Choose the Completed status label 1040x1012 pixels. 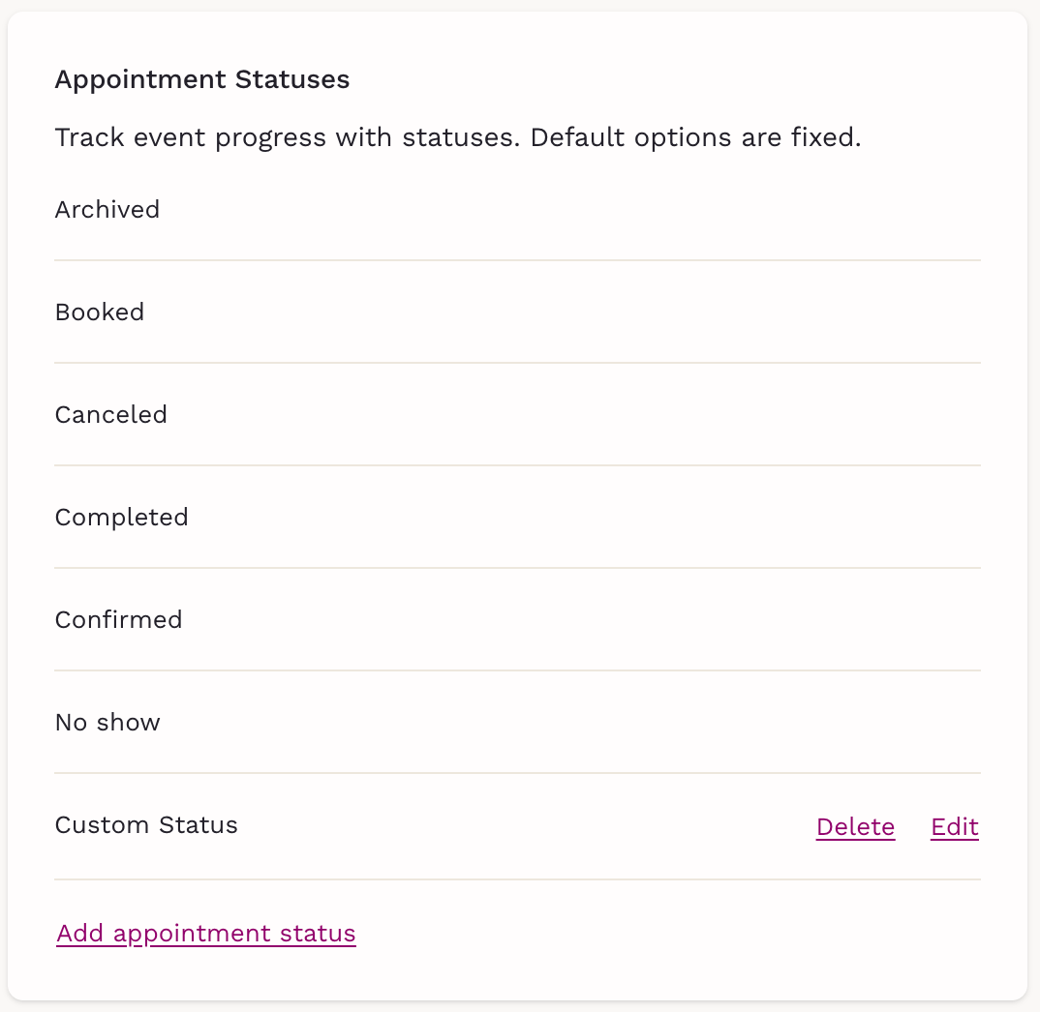[x=122, y=518]
